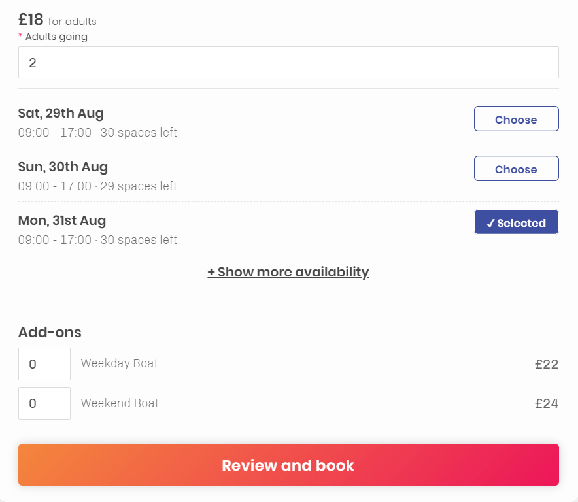Screen dimensions: 578x502
Task: Click the £22 Weekday Boat price
Action: pos(547,365)
